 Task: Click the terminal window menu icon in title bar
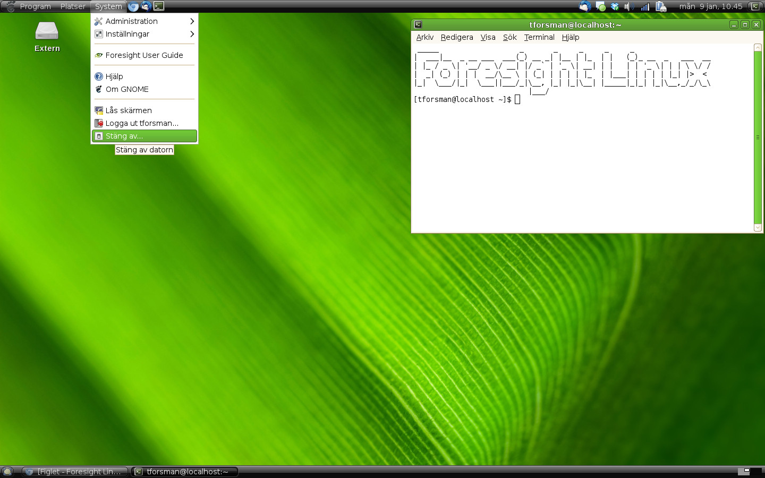(418, 24)
